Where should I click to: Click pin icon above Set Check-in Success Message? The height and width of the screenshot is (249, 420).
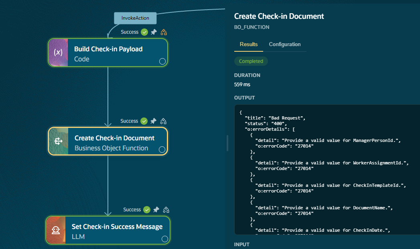156,210
